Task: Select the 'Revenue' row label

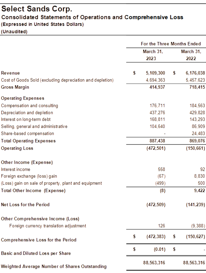Action: 11,73
